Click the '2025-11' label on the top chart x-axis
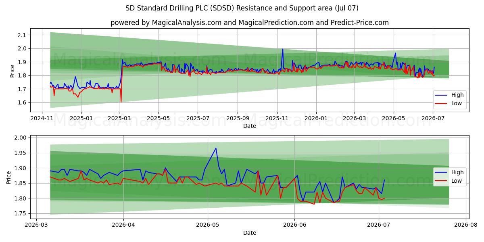484x242 pixels. (277, 119)
